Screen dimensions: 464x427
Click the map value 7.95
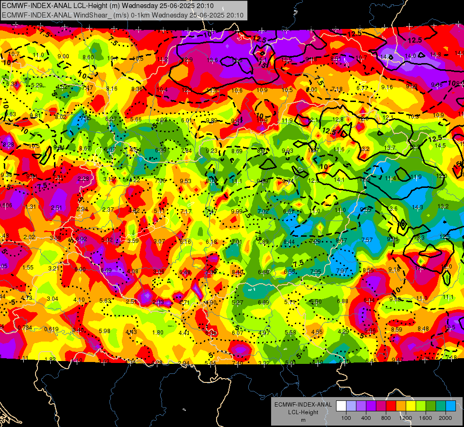pos(316,271)
